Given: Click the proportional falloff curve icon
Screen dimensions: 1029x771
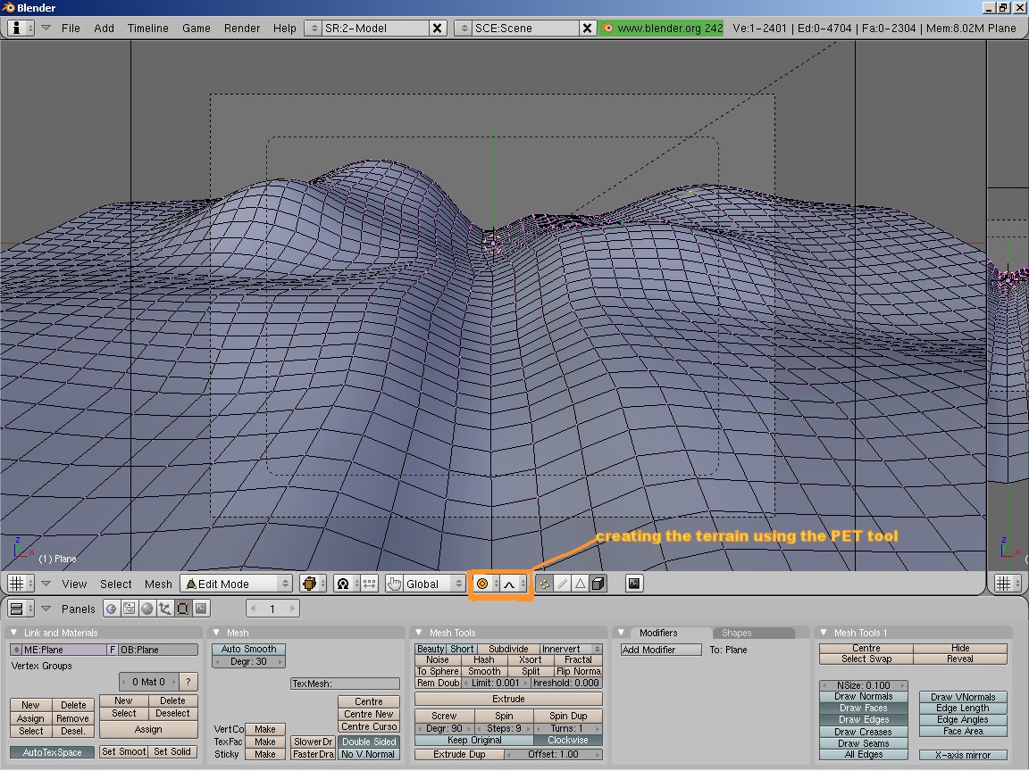Looking at the screenshot, I should [509, 584].
